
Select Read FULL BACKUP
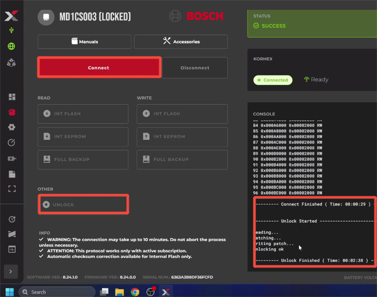click(x=83, y=160)
